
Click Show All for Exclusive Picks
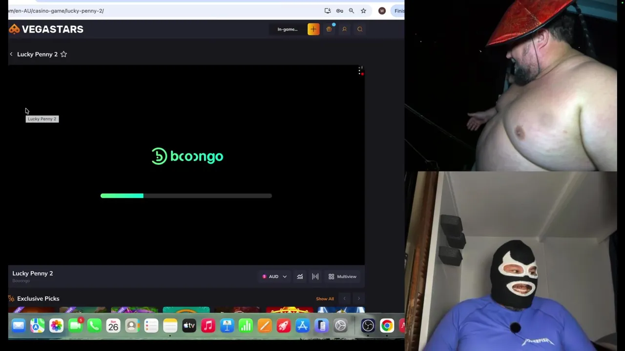[325, 299]
